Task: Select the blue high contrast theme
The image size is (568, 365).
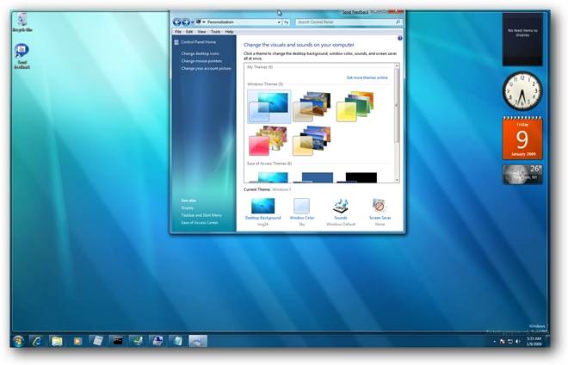Action: click(313, 177)
